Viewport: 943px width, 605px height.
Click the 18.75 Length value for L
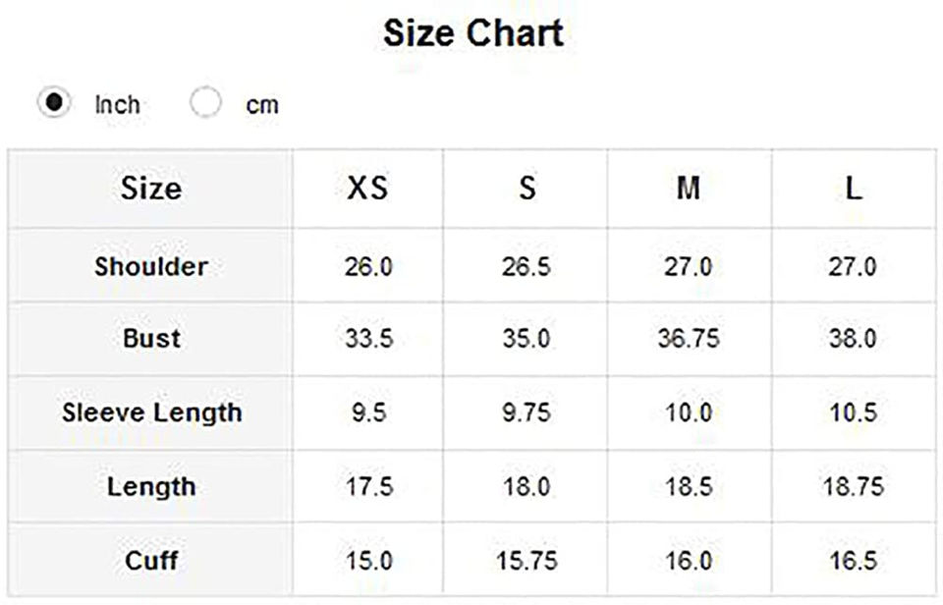point(853,487)
